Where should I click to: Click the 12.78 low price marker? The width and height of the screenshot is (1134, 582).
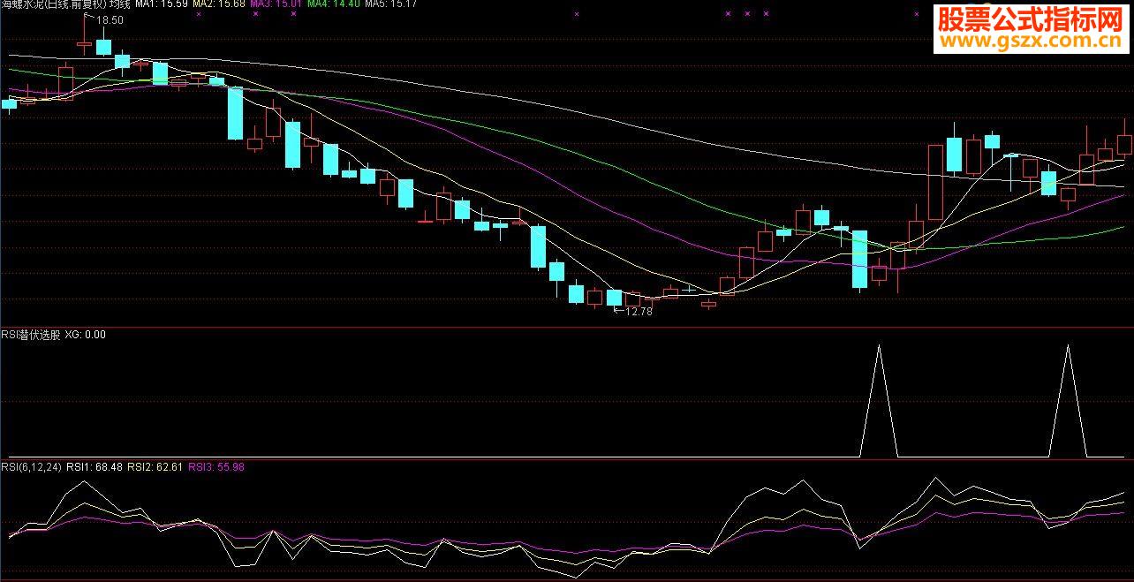pos(638,311)
